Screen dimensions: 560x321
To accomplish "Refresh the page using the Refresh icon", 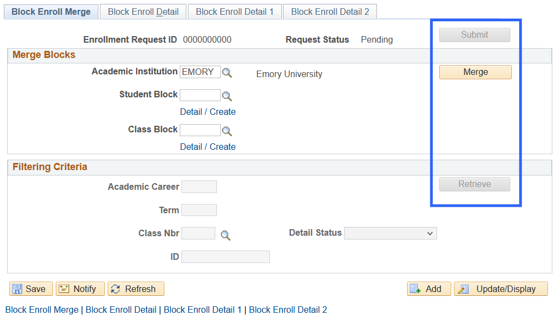I will [135, 289].
